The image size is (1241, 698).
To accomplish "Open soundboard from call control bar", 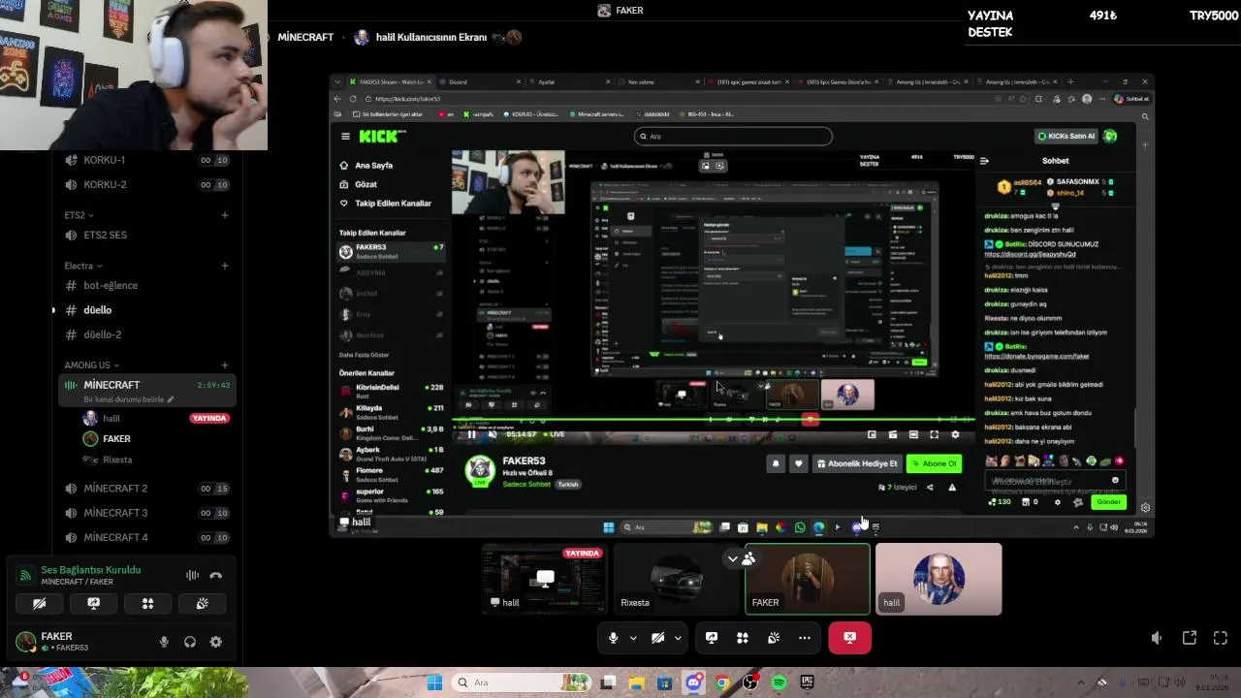I will tap(774, 638).
